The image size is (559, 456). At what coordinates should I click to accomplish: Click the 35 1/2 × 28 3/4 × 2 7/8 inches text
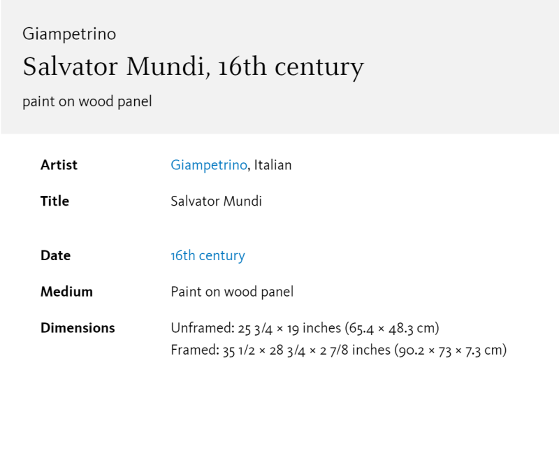point(307,350)
